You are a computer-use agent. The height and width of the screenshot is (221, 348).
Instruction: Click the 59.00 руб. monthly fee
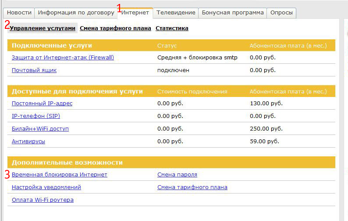pyautogui.click(x=265, y=142)
